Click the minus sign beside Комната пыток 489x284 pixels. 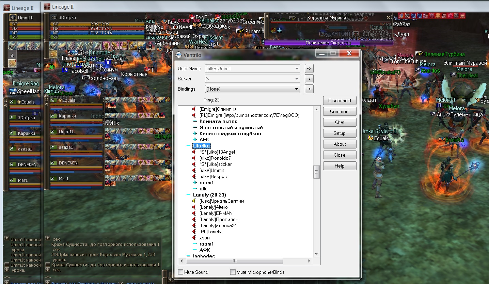(x=195, y=121)
